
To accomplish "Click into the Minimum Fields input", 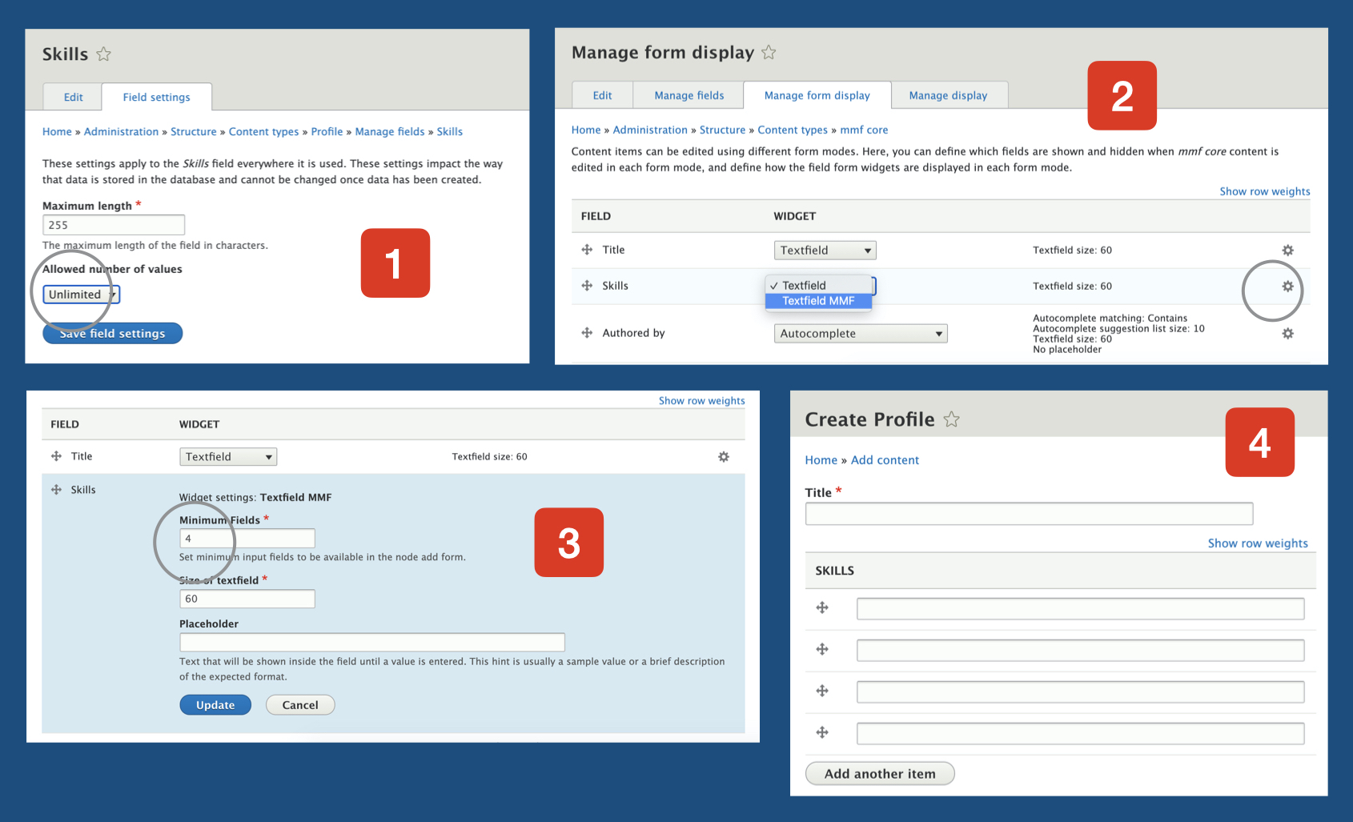I will 247,539.
